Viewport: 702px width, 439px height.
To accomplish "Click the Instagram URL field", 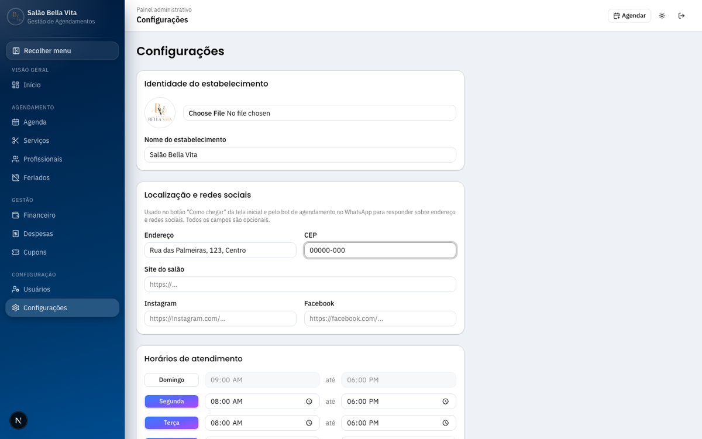I will 221,318.
